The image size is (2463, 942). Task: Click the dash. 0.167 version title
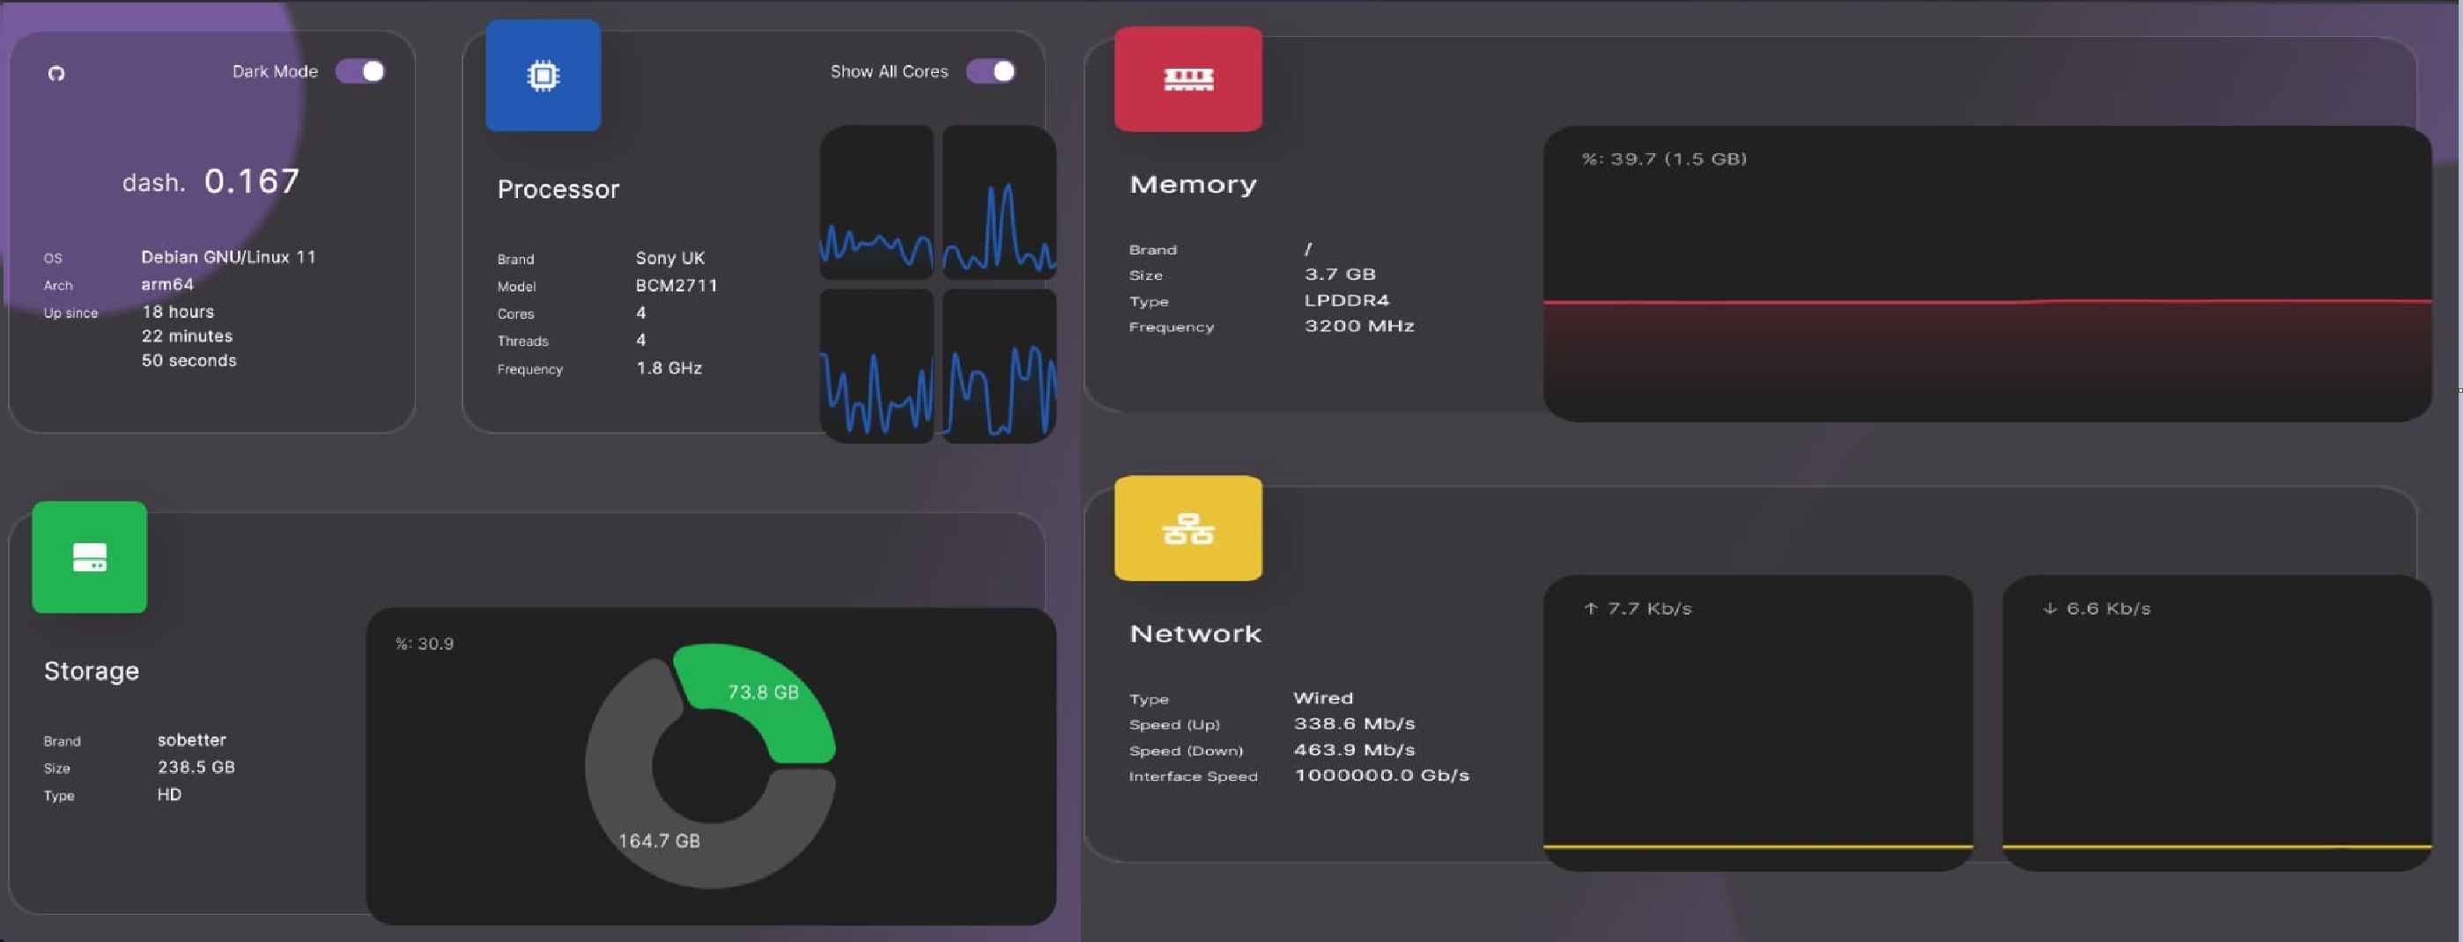(x=211, y=181)
